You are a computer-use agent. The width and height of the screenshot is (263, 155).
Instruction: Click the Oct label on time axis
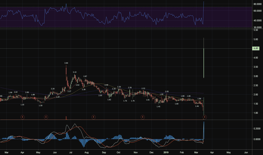pyautogui.click(x=119, y=152)
